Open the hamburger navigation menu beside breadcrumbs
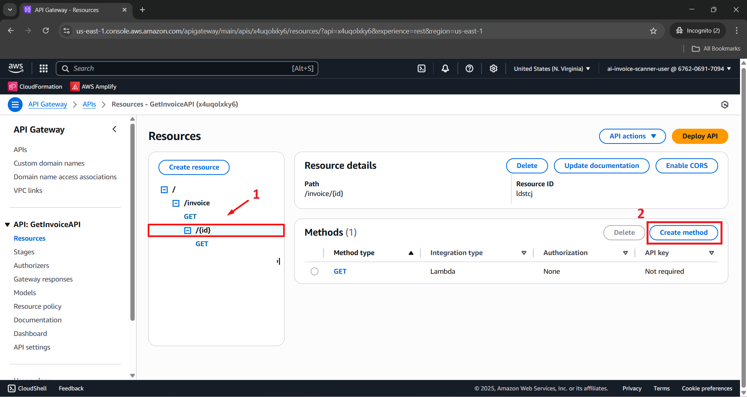The height and width of the screenshot is (397, 747). tap(15, 104)
